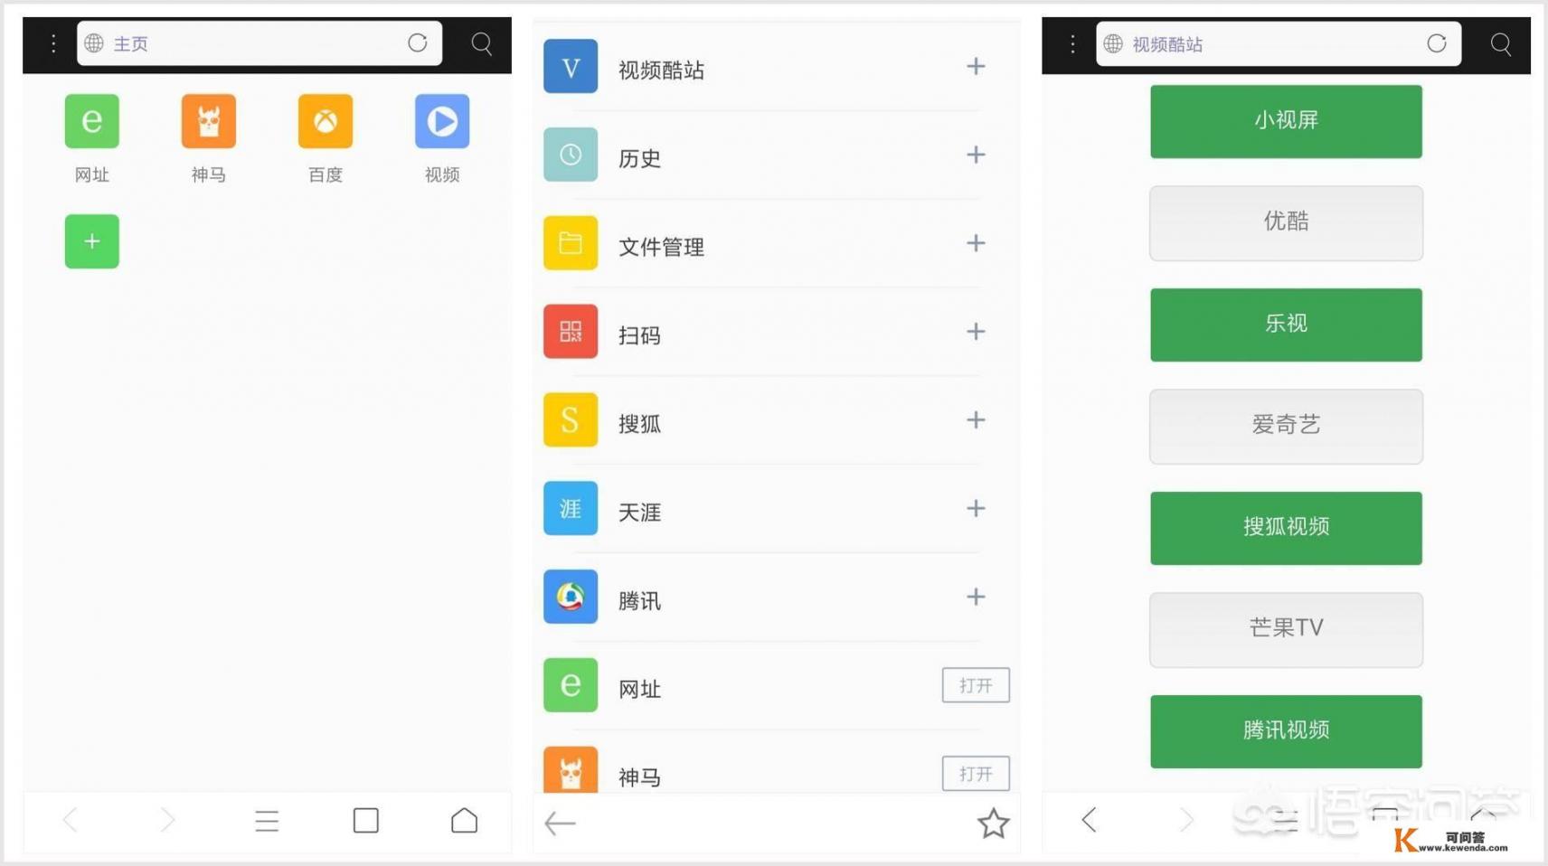Go forward in 视频酷站 screen bottom bar

click(x=1186, y=820)
